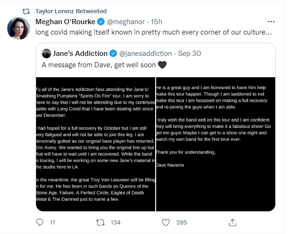Click the 15h timestamp
The image size is (289, 234).
coord(157,22)
